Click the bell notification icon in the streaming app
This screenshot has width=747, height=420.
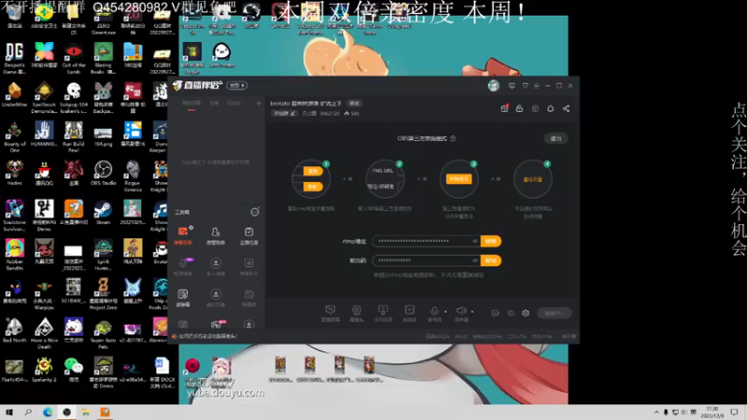point(550,108)
